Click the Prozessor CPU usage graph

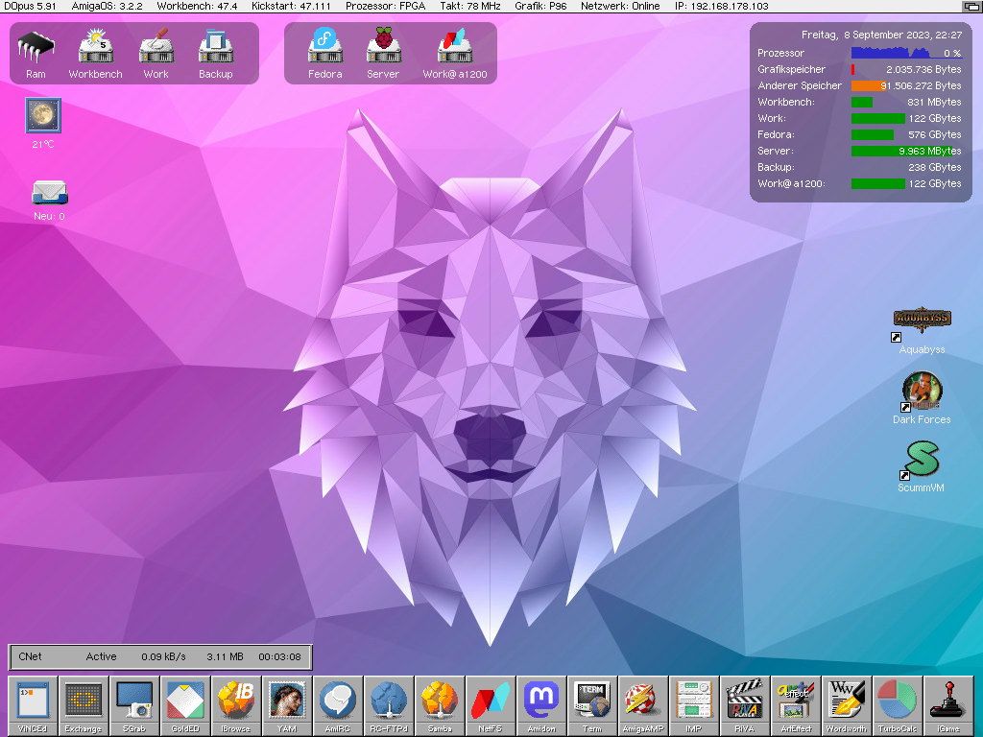pos(906,54)
